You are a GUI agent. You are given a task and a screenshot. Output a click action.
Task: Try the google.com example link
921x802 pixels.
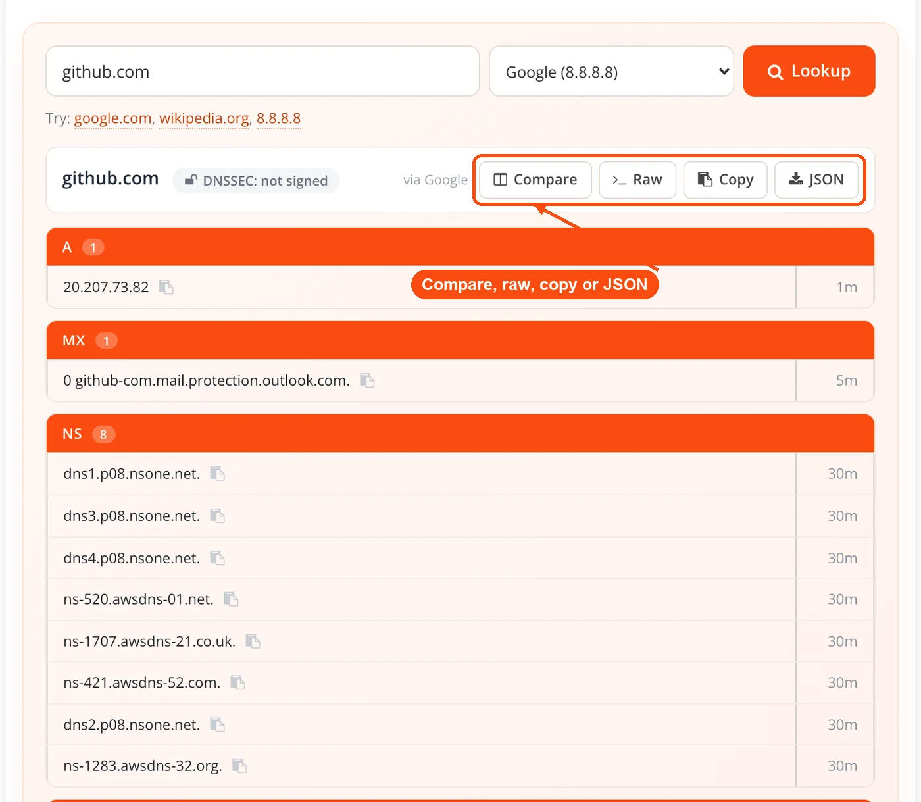[x=113, y=118]
